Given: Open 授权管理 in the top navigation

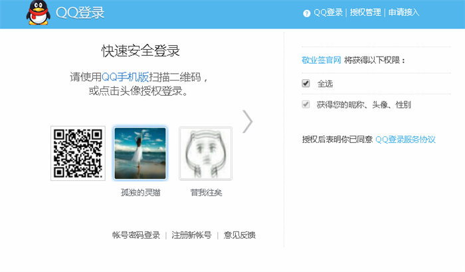Looking at the screenshot, I should pyautogui.click(x=365, y=13).
